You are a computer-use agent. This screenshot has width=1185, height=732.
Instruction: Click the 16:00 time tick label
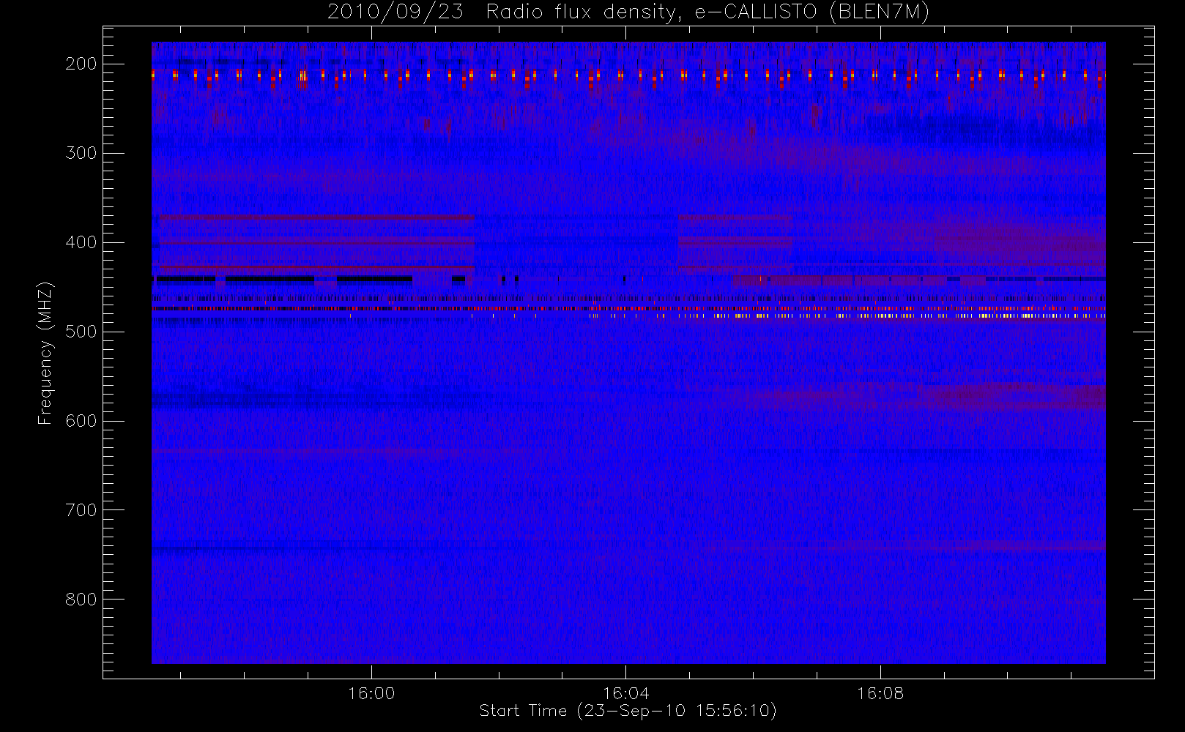(371, 693)
